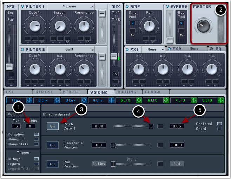Click the 8 LFO move crosshair icon
This screenshot has width=231, height=179.
tap(221, 100)
